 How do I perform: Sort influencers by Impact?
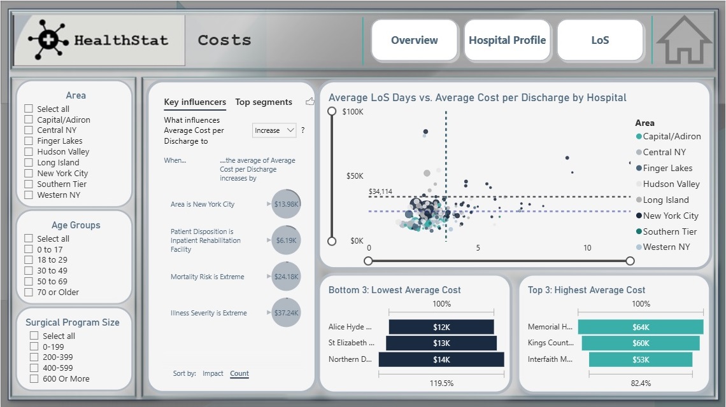[213, 373]
